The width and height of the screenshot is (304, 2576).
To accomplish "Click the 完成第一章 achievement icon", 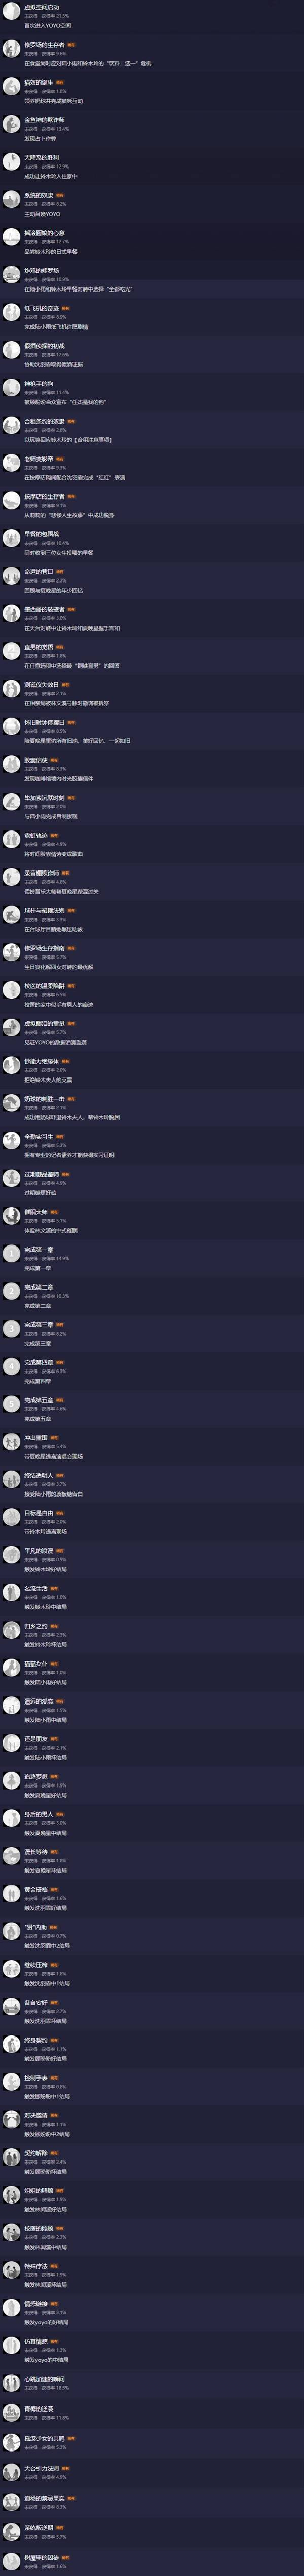I will [12, 1254].
